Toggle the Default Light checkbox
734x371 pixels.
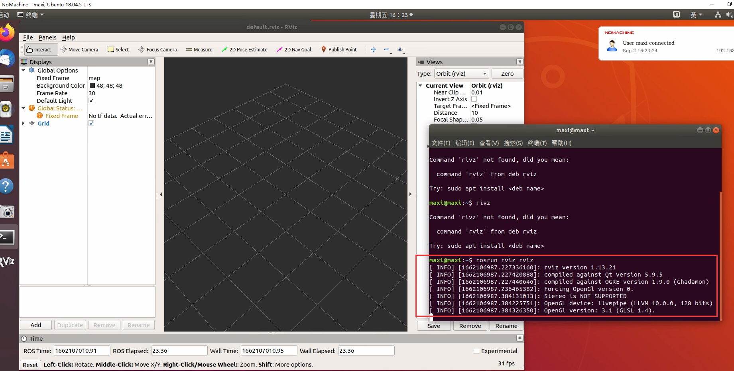point(91,100)
